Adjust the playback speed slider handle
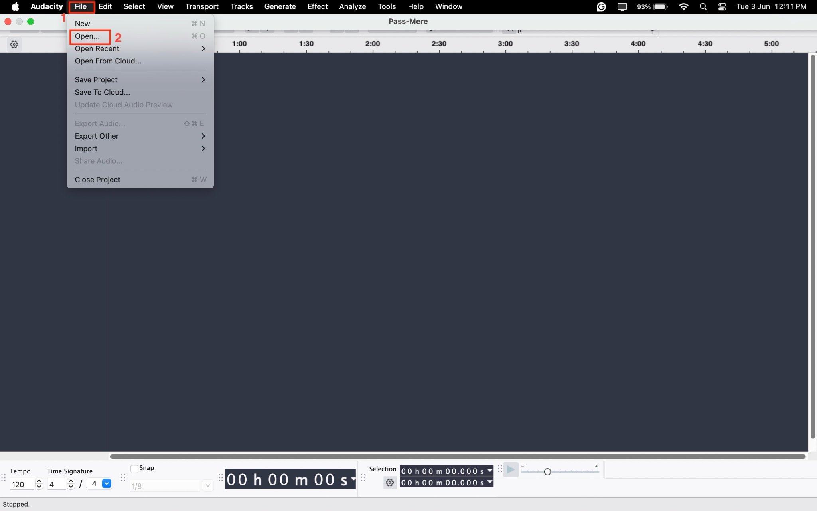This screenshot has height=511, width=817. tap(547, 472)
